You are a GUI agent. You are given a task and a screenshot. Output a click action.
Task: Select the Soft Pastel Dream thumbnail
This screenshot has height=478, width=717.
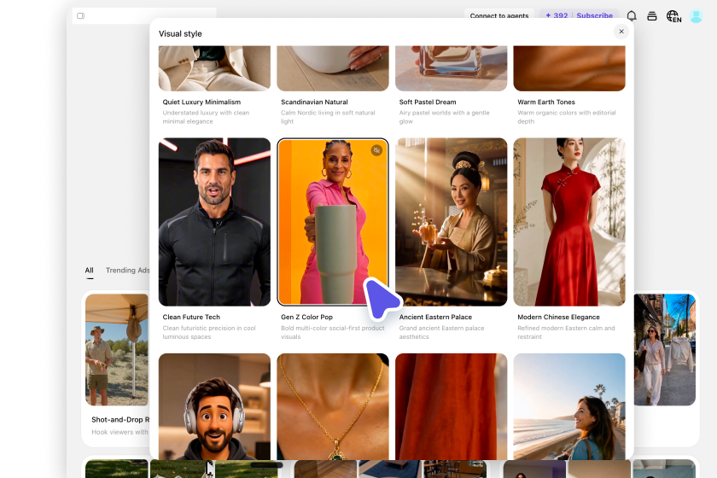(x=452, y=68)
